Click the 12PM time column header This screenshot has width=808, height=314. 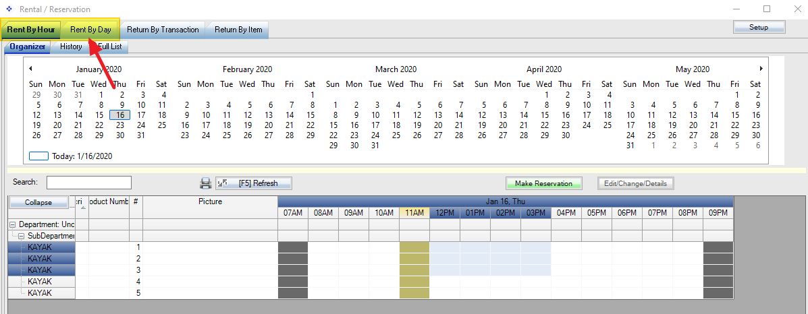point(445,213)
